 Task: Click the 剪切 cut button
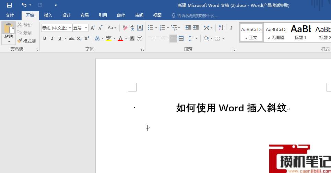click(24, 25)
